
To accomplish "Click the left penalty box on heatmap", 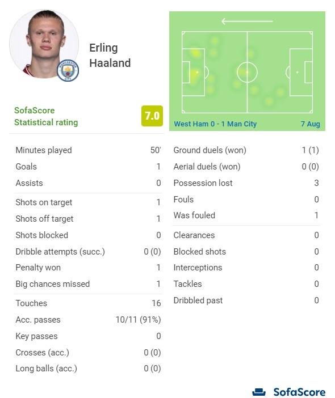I will pos(194,73).
